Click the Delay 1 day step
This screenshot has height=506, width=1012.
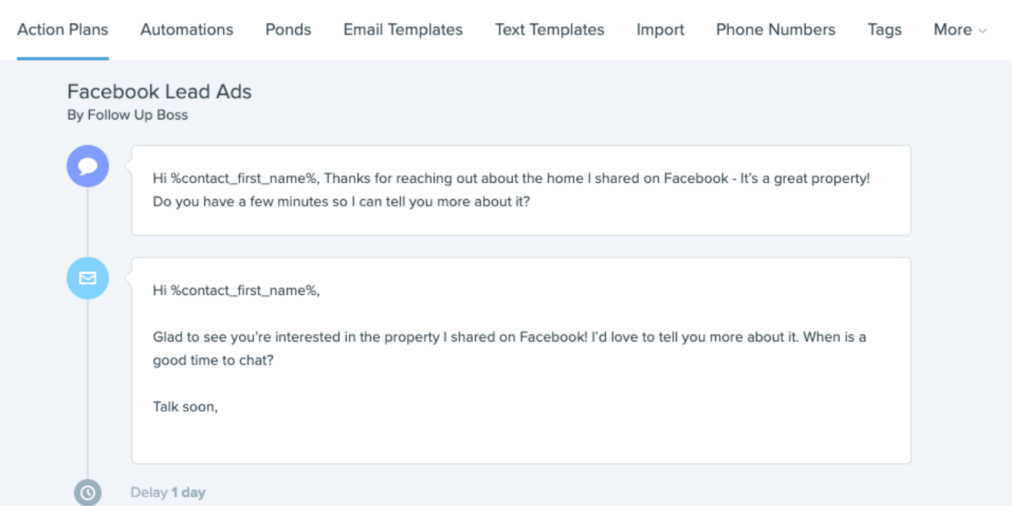point(168,493)
